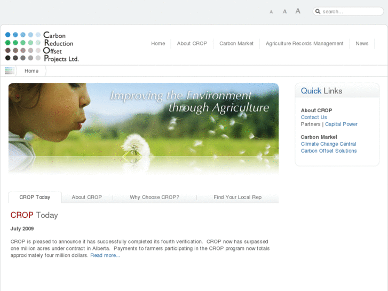
Task: Follow the Read more... link
Action: click(x=105, y=255)
